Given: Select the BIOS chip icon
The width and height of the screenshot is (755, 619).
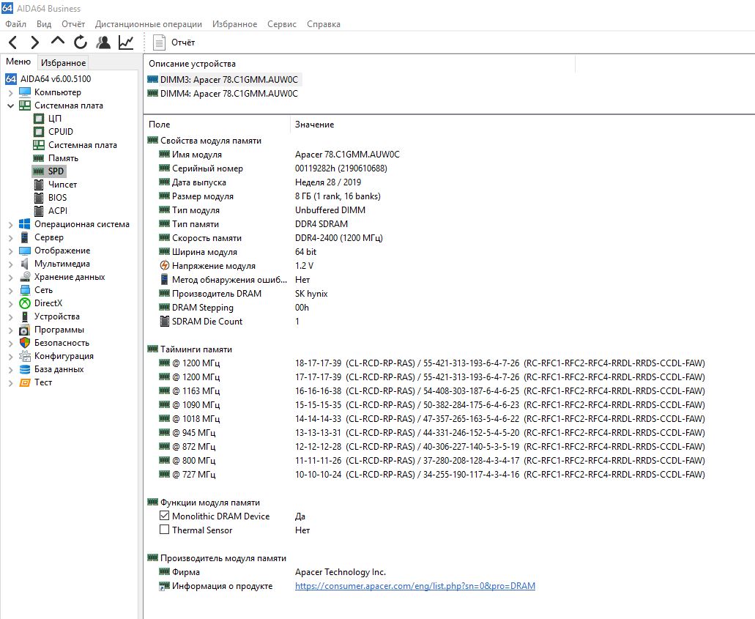Looking at the screenshot, I should (39, 198).
